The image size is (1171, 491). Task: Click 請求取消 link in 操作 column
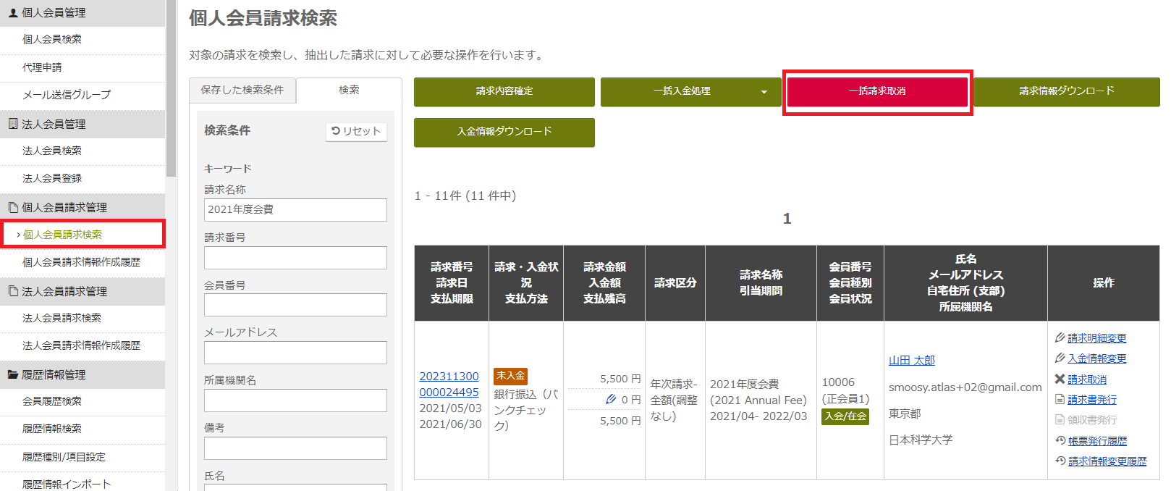coord(1087,379)
